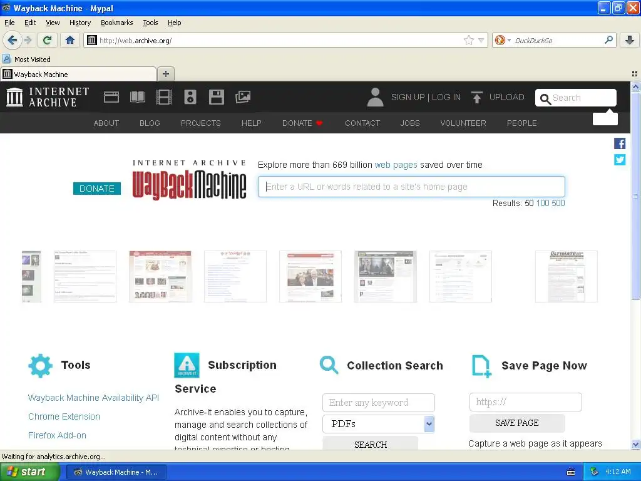This screenshot has height=481, width=641.
Task: Open the bookmark star dropdown arrow
Action: tap(481, 41)
